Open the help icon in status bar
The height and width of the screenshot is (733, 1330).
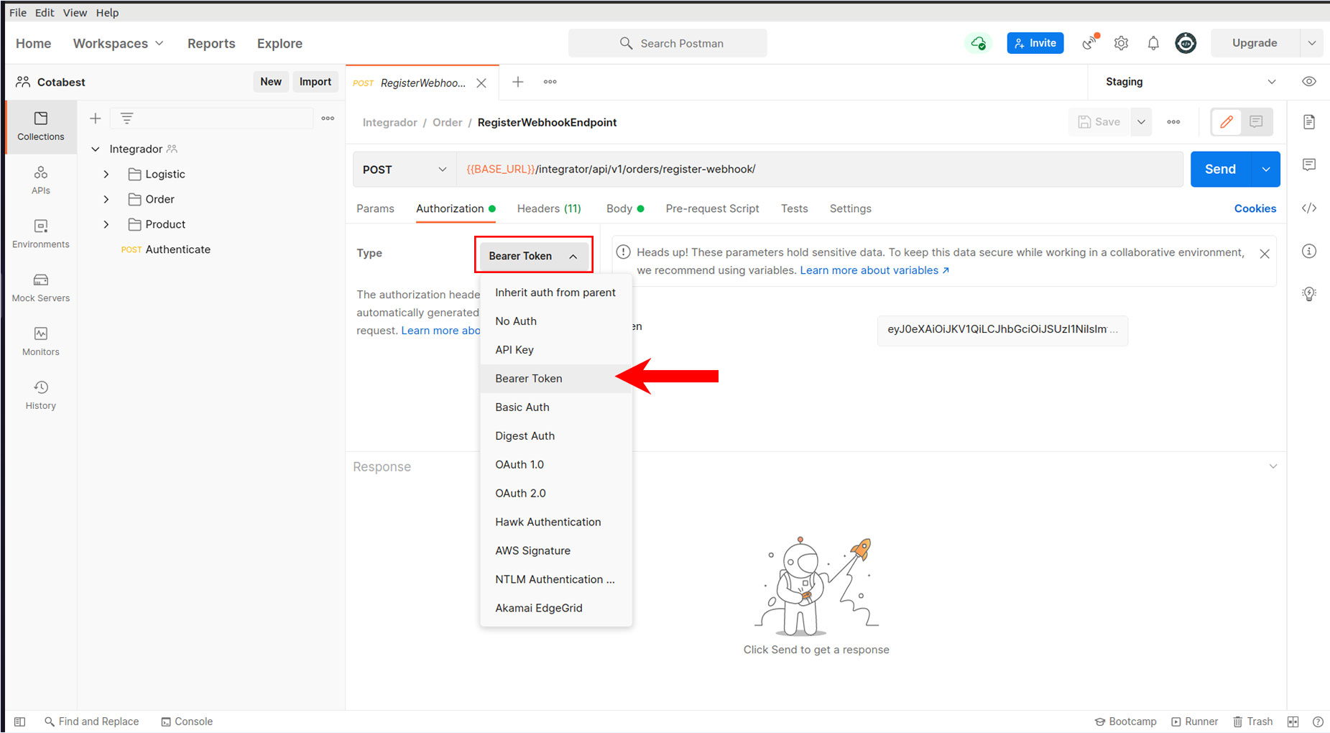[1318, 722]
